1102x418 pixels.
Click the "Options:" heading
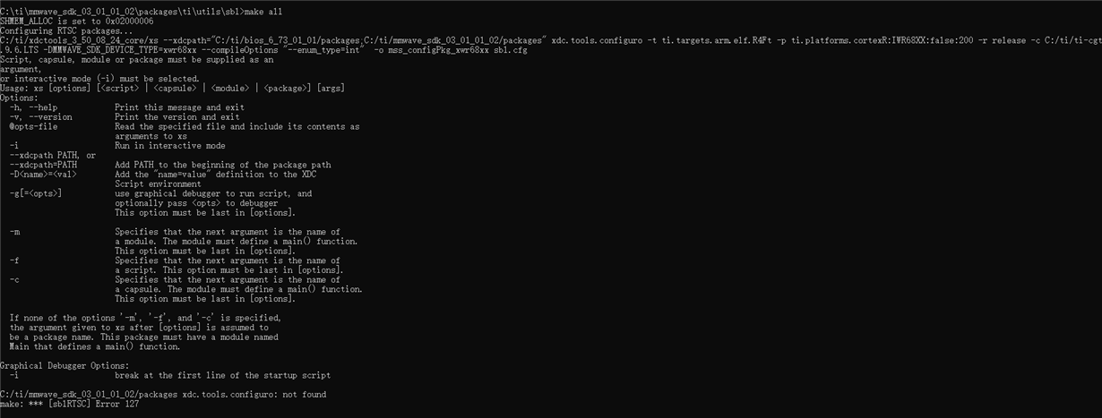click(20, 98)
